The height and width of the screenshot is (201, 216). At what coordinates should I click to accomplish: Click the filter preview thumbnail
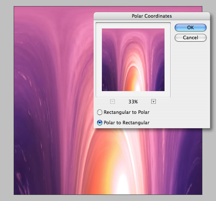(x=133, y=60)
